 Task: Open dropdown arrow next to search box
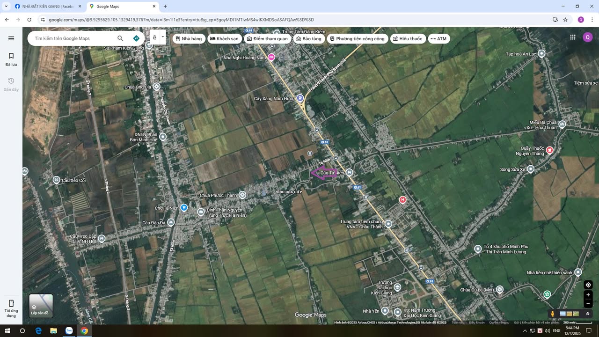coord(162,37)
